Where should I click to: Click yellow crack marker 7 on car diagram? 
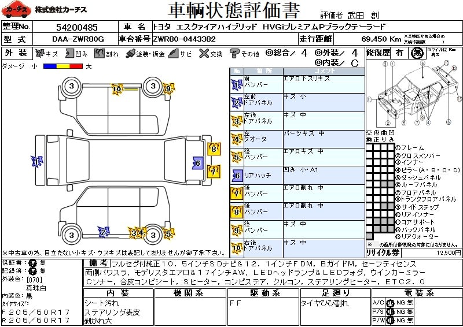(x=214, y=172)
